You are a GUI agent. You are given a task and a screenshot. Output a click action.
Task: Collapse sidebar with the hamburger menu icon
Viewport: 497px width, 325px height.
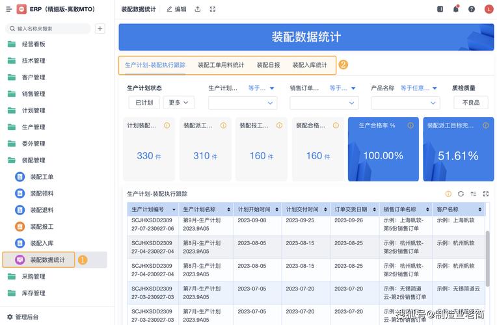8,9
